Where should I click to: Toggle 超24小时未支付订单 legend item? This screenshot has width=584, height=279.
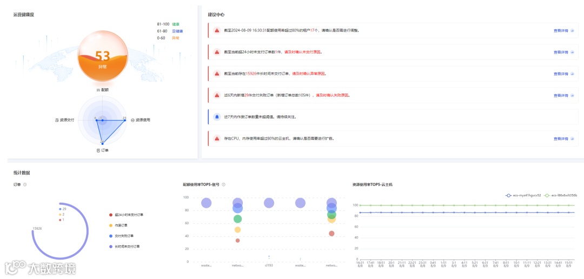click(126, 215)
